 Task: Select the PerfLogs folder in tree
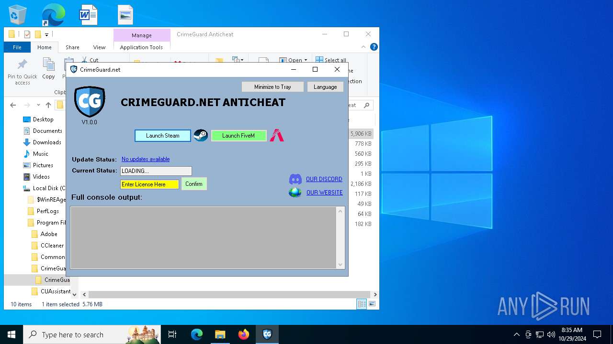pyautogui.click(x=48, y=211)
